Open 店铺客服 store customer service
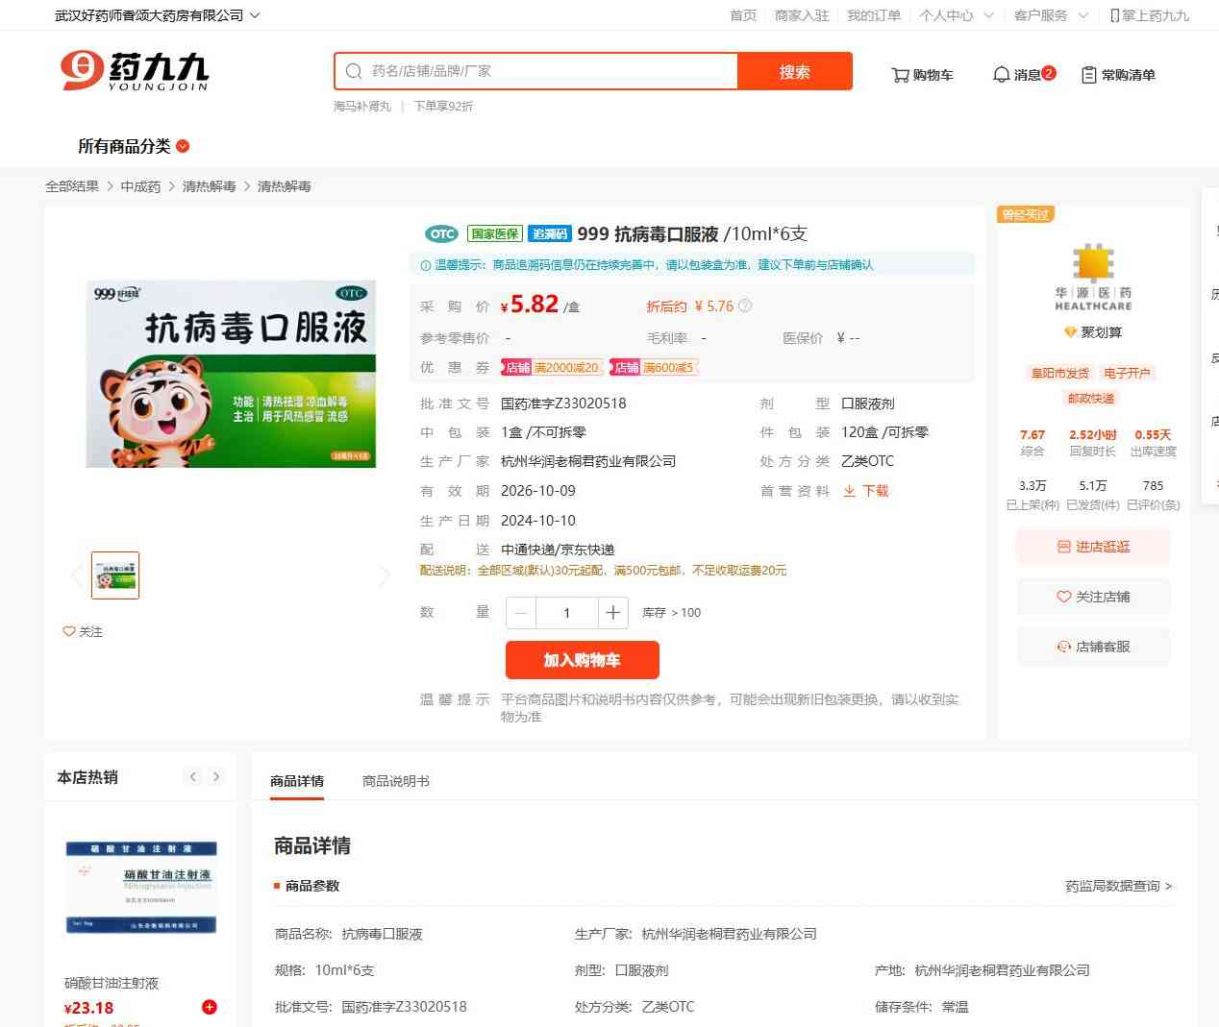 tap(1093, 647)
